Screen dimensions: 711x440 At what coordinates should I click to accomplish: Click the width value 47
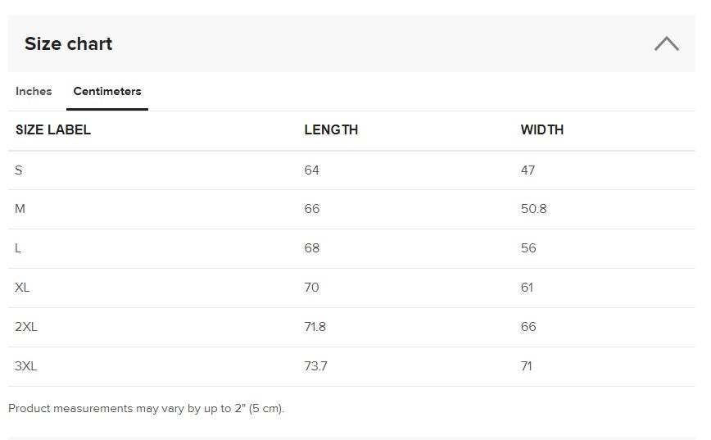(x=528, y=170)
